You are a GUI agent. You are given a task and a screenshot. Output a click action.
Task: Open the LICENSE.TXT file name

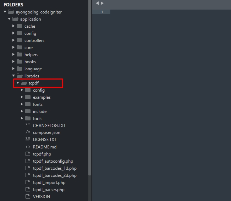(x=45, y=139)
